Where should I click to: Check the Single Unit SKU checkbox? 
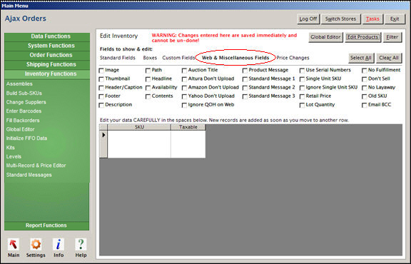303,79
